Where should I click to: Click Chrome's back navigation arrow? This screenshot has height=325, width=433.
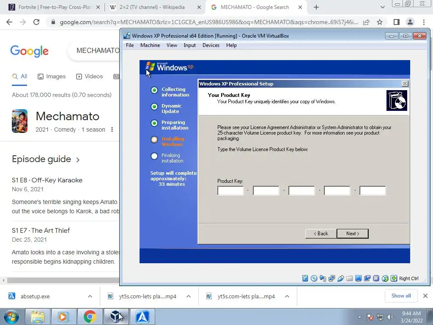[x=9, y=22]
